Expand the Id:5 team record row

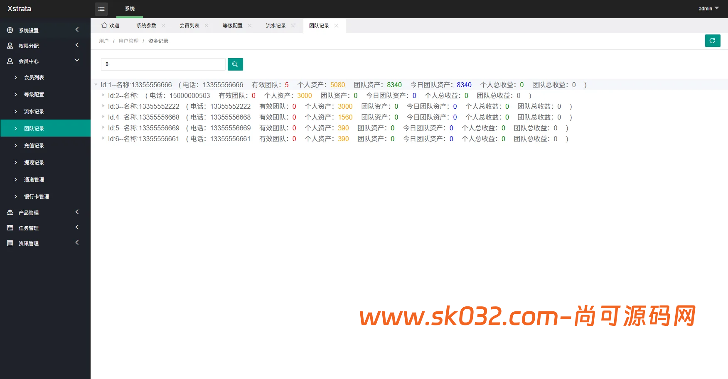(103, 128)
